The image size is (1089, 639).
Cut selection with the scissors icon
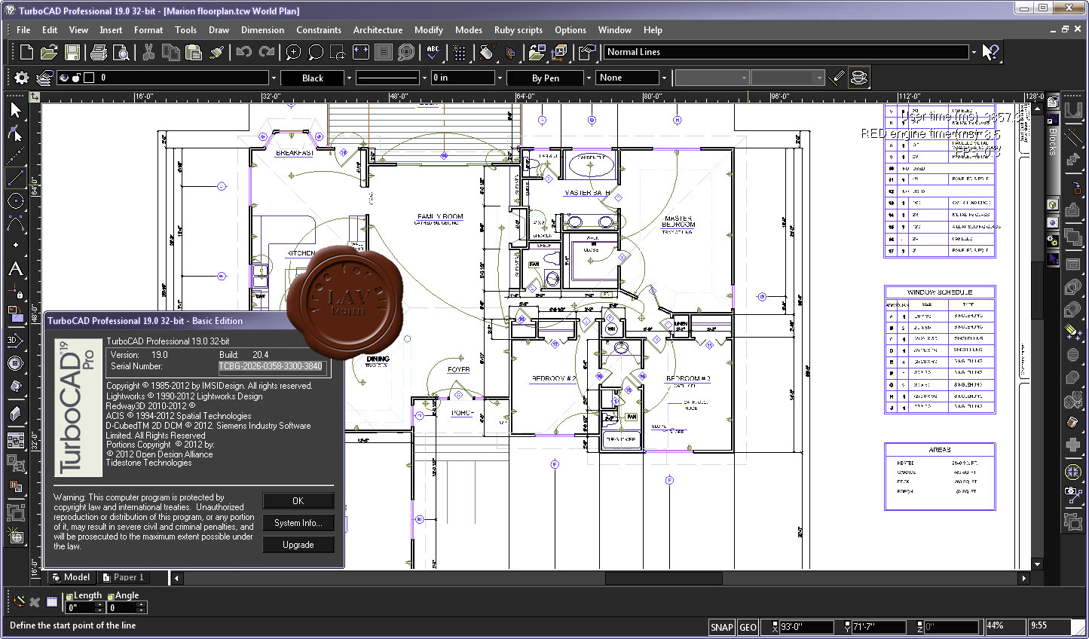pos(148,52)
